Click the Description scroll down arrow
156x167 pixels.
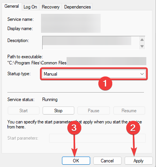pyautogui.click(x=142, y=46)
